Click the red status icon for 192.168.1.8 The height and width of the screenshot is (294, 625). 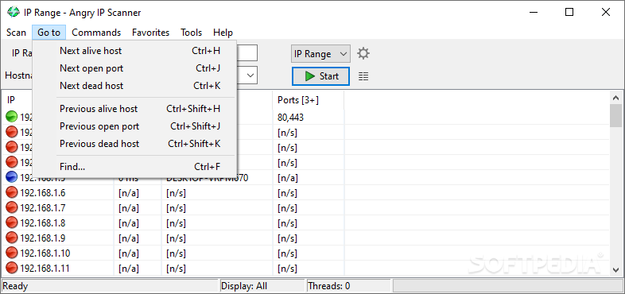point(12,223)
